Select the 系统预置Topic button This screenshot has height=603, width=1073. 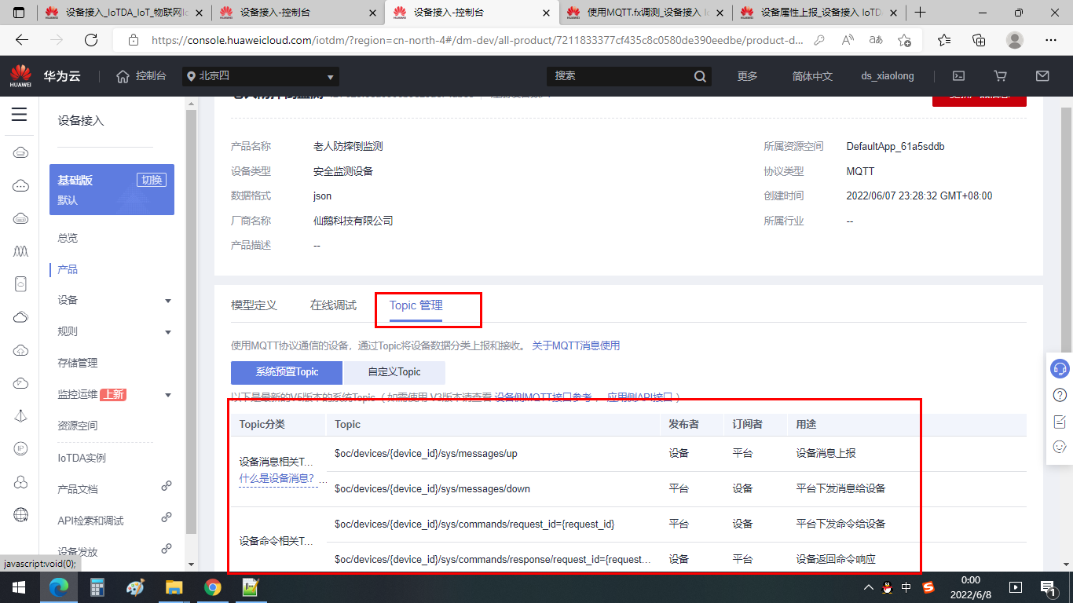point(287,372)
